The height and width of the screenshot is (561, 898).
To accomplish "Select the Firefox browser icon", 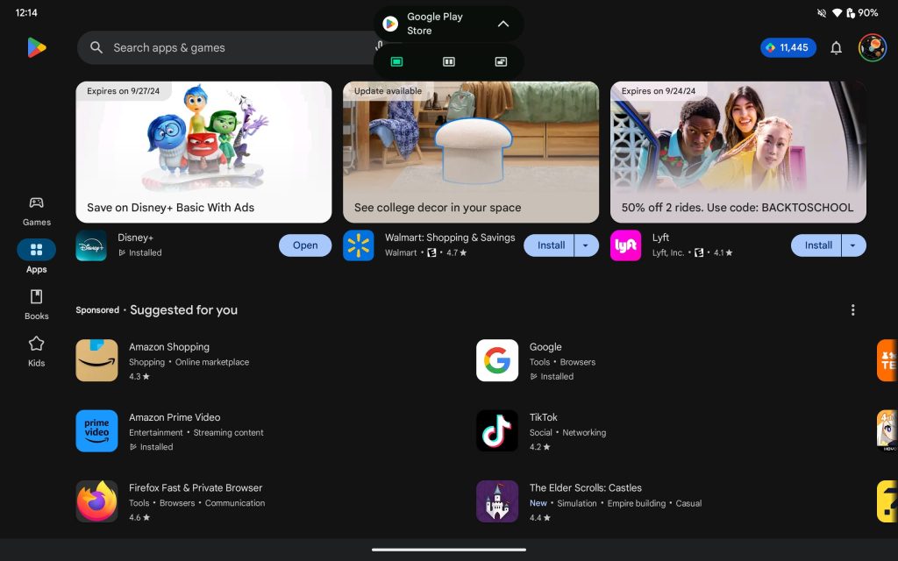I will point(96,501).
